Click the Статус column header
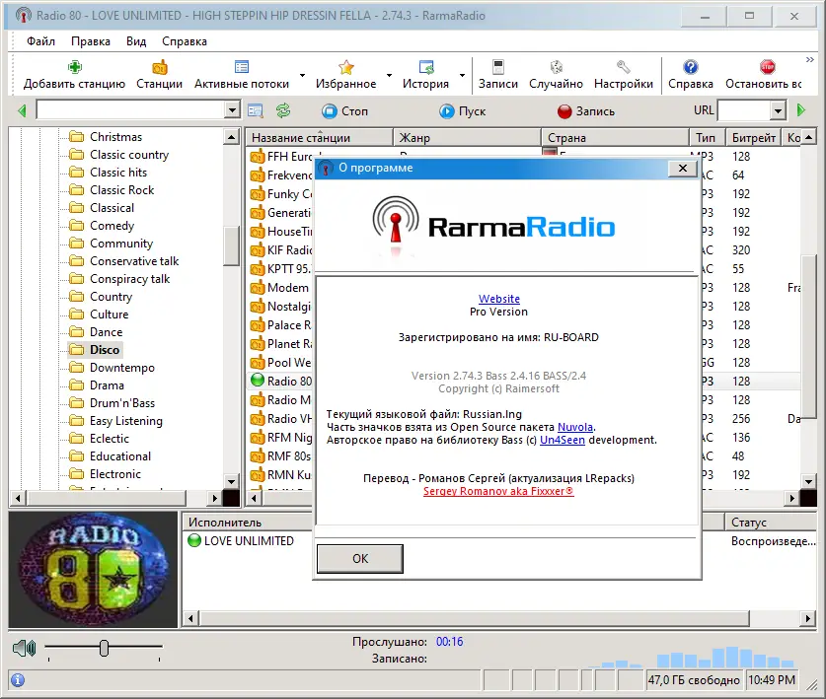This screenshot has width=826, height=699. pyautogui.click(x=771, y=523)
